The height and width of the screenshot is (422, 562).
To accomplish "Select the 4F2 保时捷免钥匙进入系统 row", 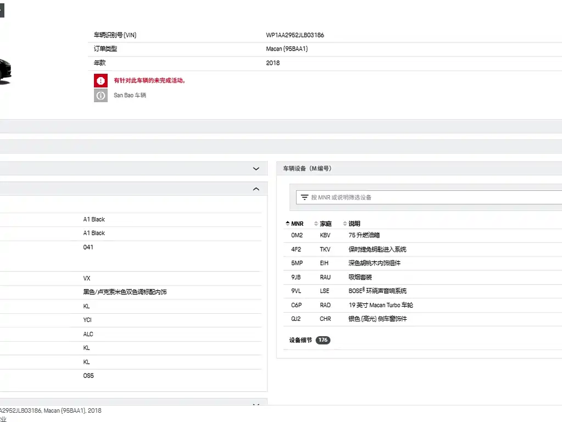I will [422, 249].
